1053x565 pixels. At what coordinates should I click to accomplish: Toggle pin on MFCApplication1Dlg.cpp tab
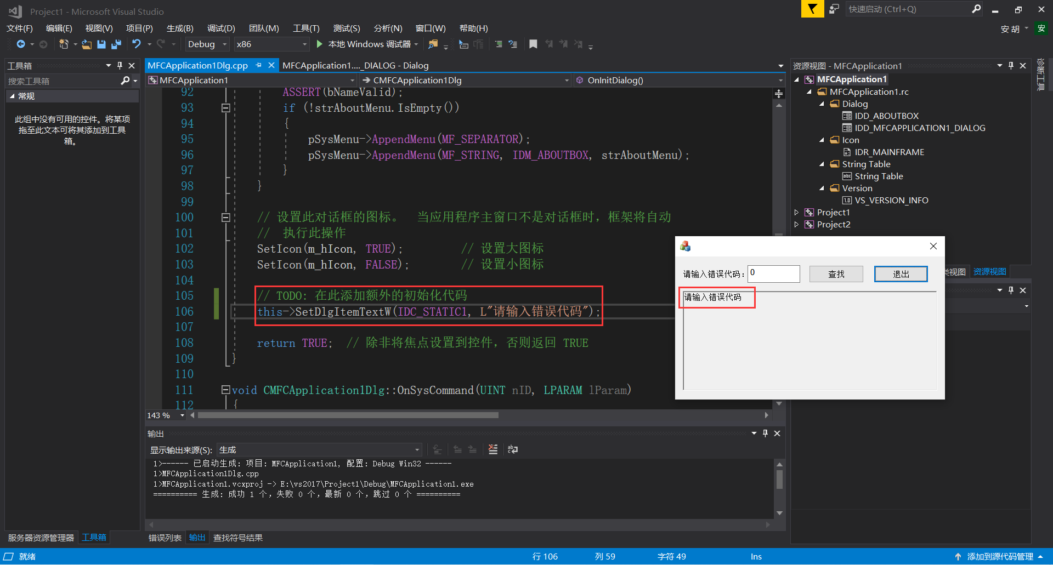pos(258,65)
